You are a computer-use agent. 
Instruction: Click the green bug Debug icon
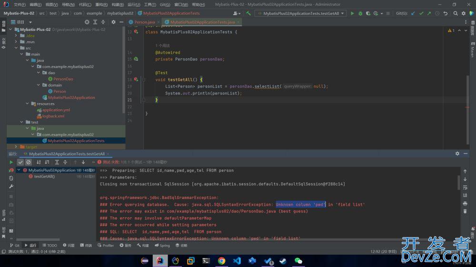pos(360,13)
